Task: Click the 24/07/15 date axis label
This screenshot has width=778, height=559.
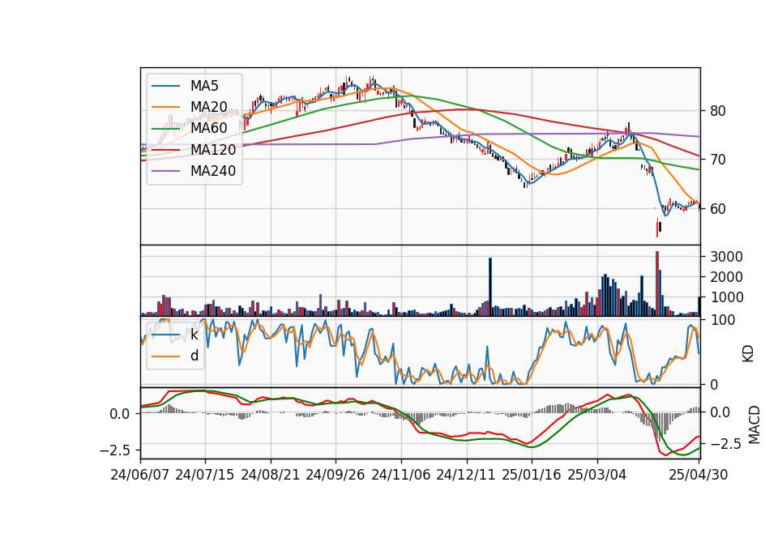Action: click(205, 475)
